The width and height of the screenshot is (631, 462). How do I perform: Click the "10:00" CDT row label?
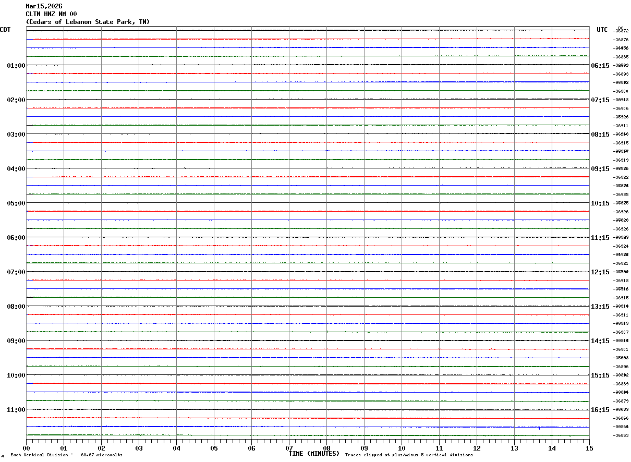coord(16,375)
